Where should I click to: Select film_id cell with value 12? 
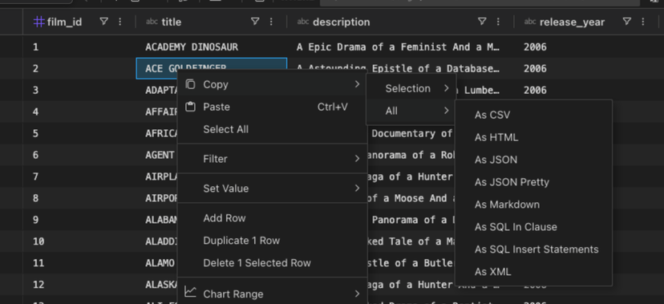point(79,285)
